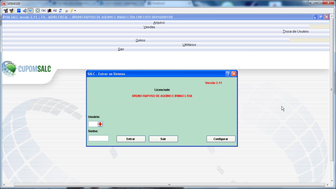Screen dimensions: 336x189
Task: Click the red app icon in title bar
Action: click(4, 4)
